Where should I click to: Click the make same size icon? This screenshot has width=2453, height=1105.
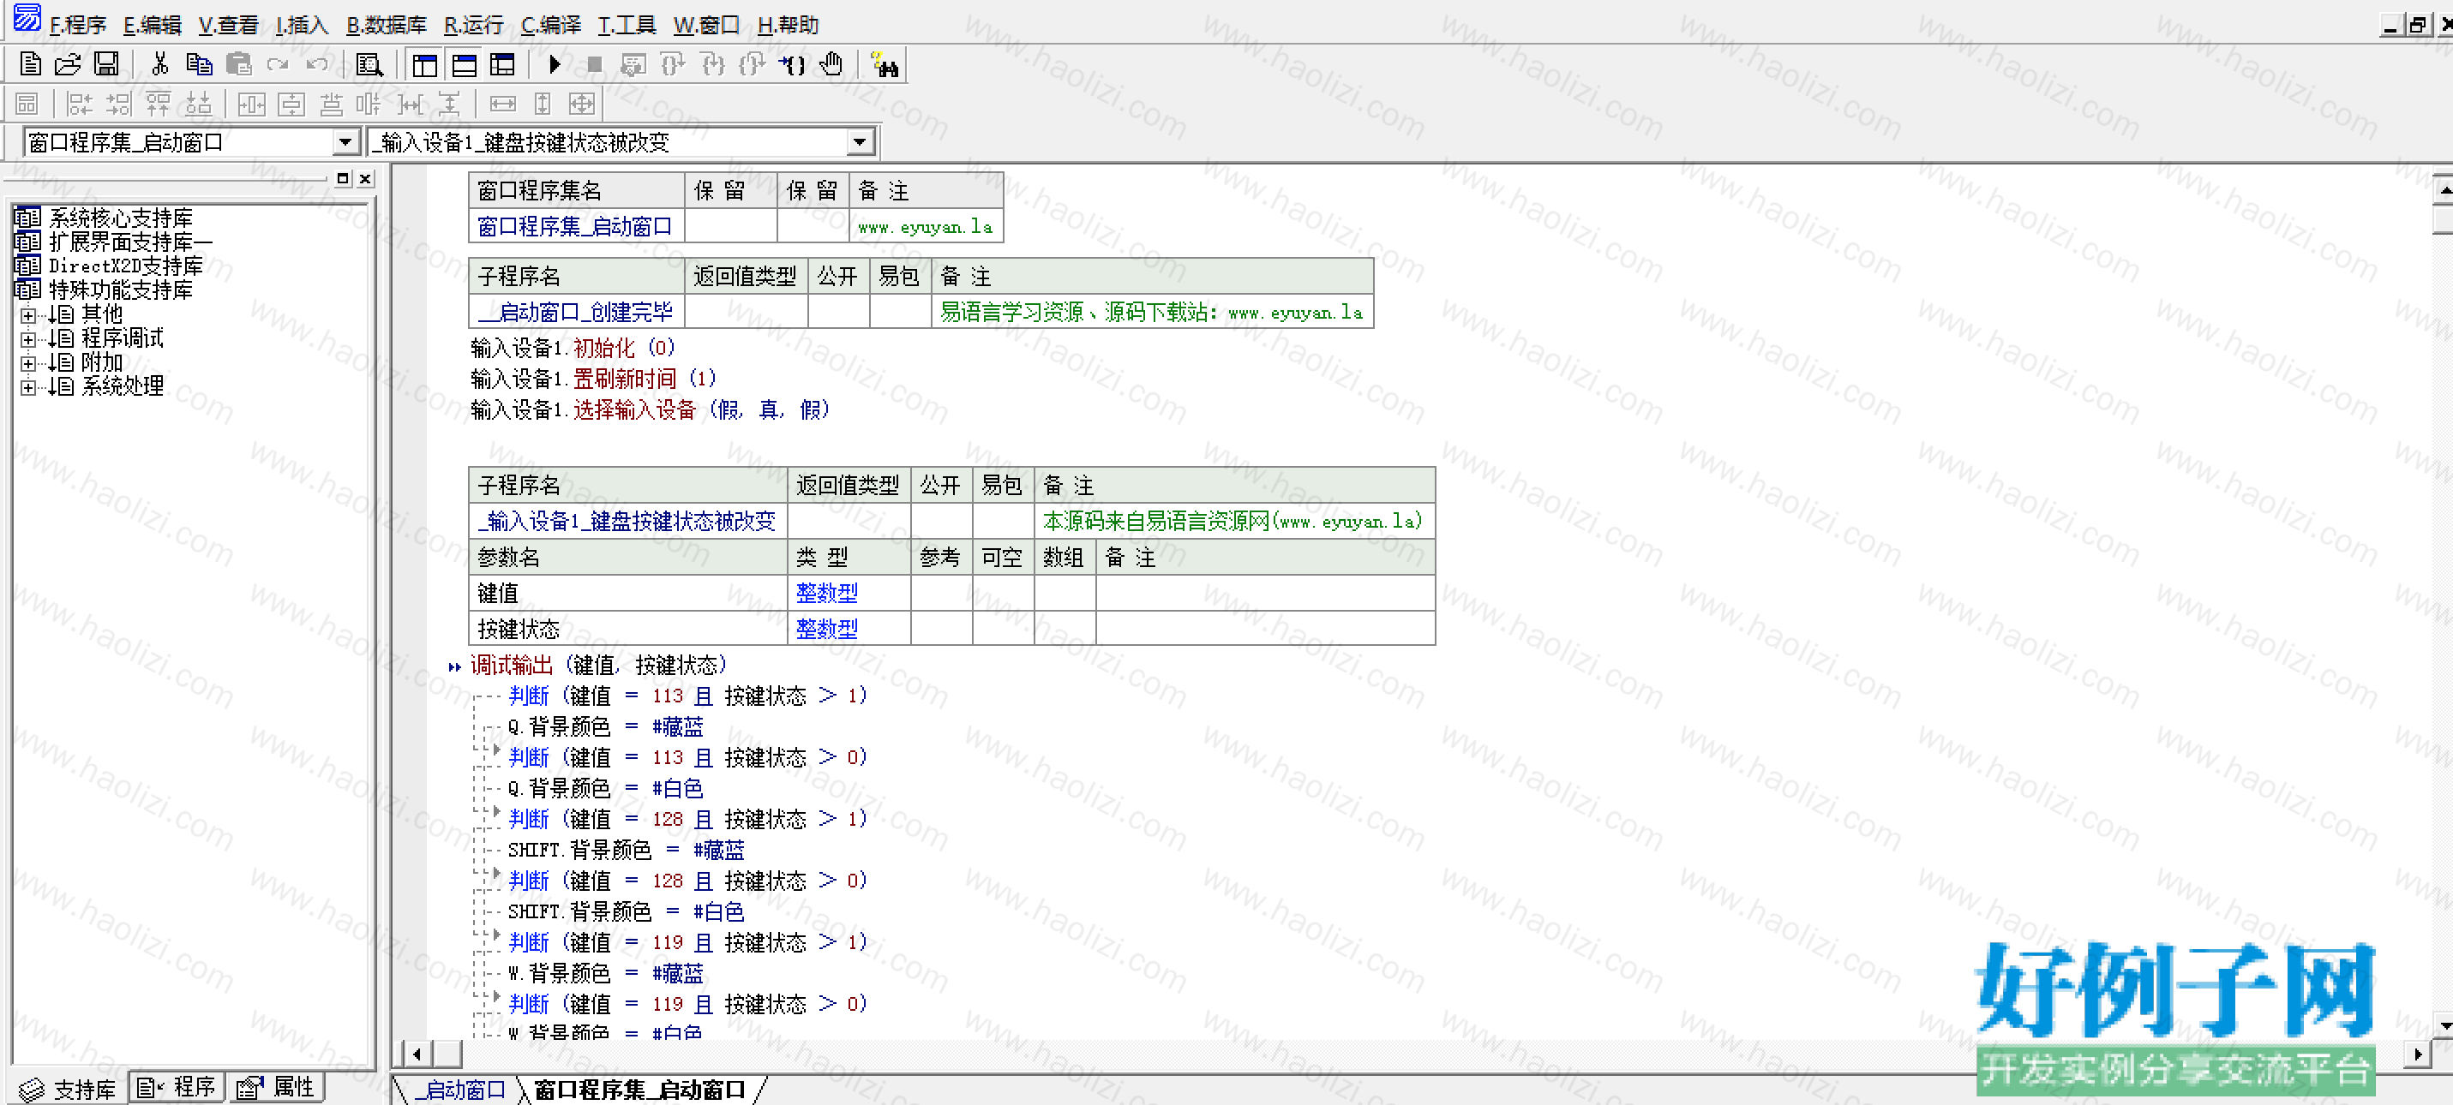[x=582, y=104]
